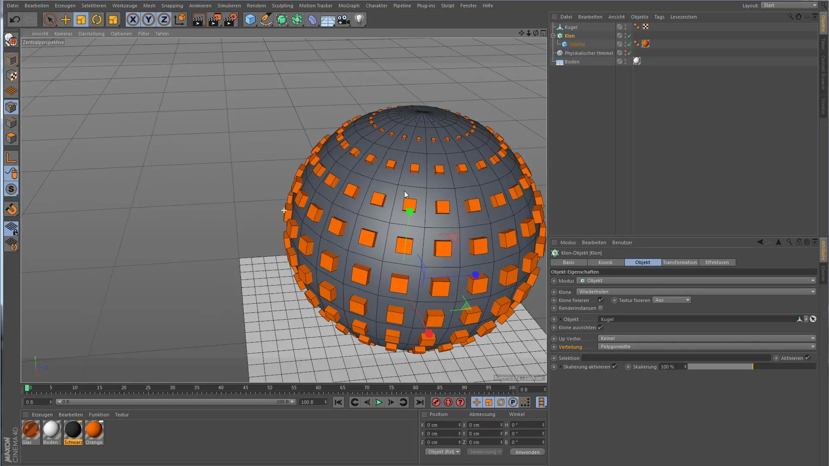Open the Basis tab
The image size is (829, 466).
569,262
